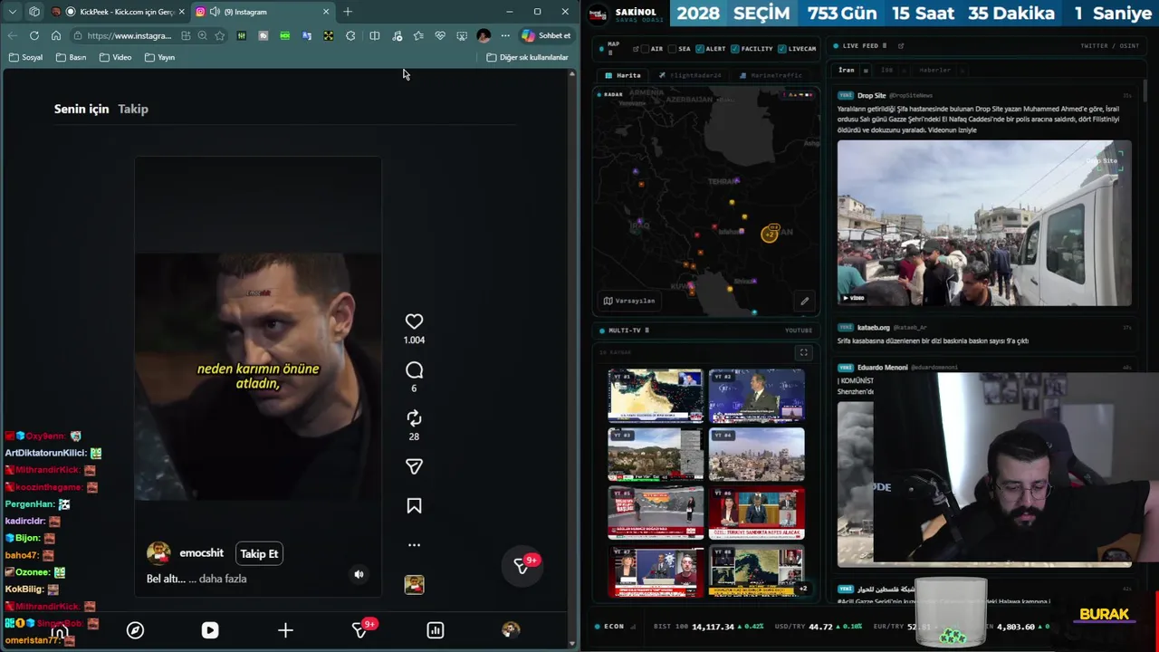Pop out the MAP panel with external icon
Screen dimensions: 1159x652
[636, 48]
